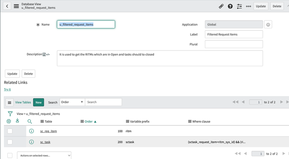
Task: Click the View Tables list title
Action: tap(23, 102)
